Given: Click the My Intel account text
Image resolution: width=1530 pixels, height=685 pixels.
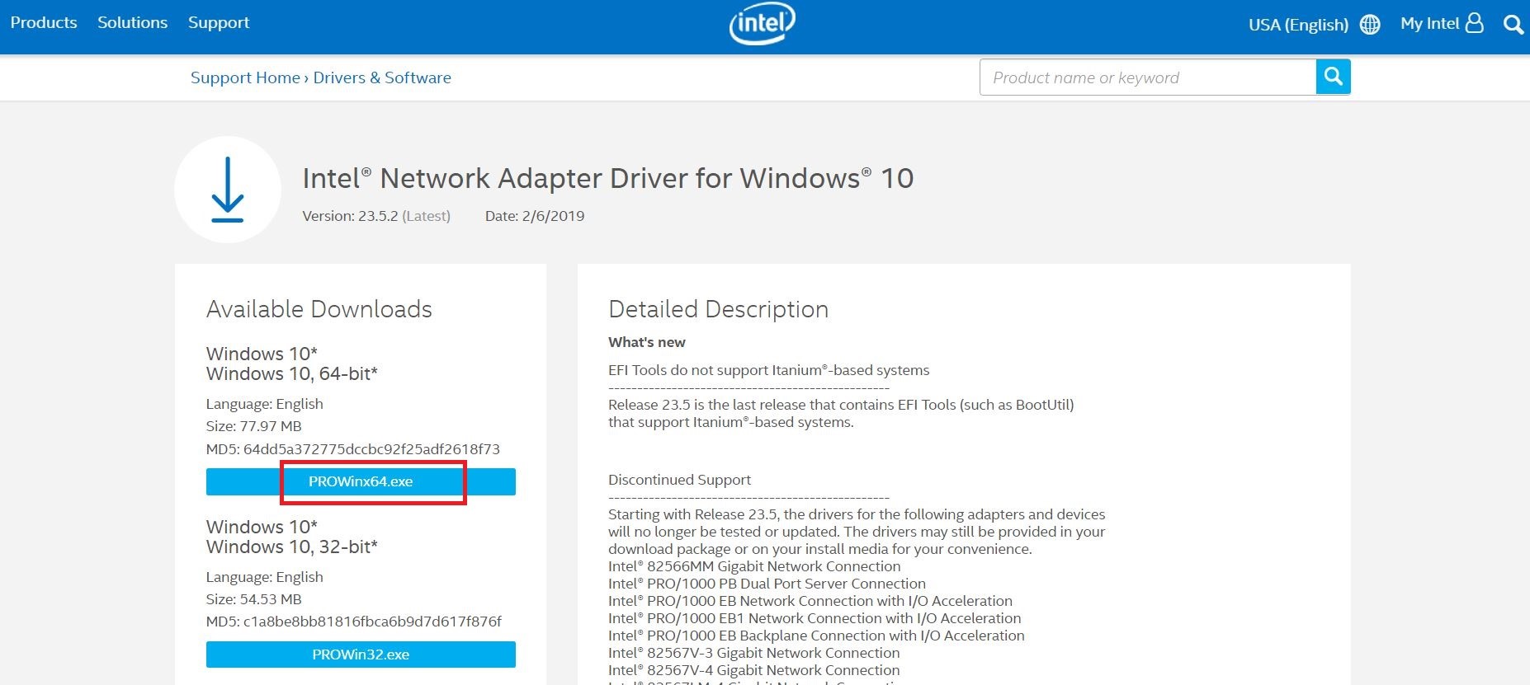Looking at the screenshot, I should pyautogui.click(x=1429, y=24).
